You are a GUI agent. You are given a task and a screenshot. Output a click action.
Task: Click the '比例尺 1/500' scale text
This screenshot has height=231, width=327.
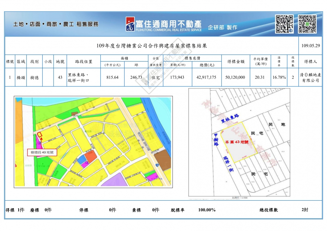pyautogui.click(x=240, y=198)
